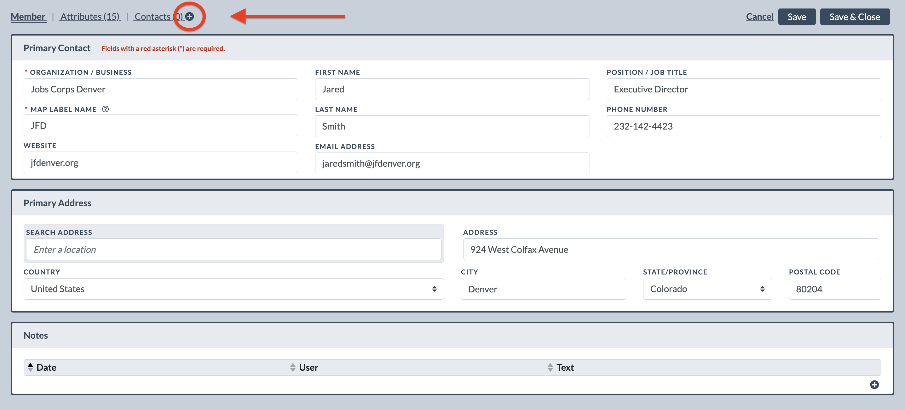Screen dimensions: 905x410
Task: Switch to the Contacts (0) tab
Action: point(159,16)
